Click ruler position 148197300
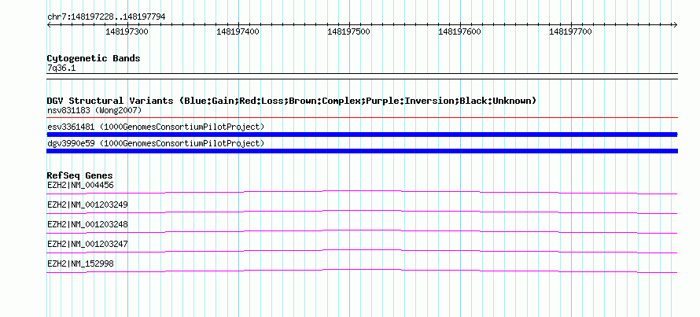The height and width of the screenshot is (317, 700). (127, 31)
